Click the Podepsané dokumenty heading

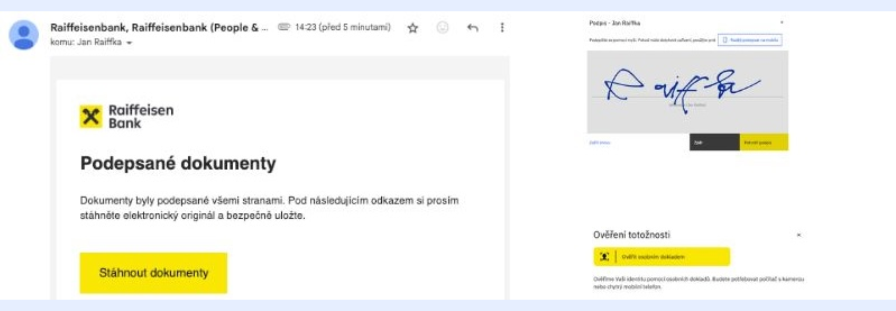click(x=178, y=163)
